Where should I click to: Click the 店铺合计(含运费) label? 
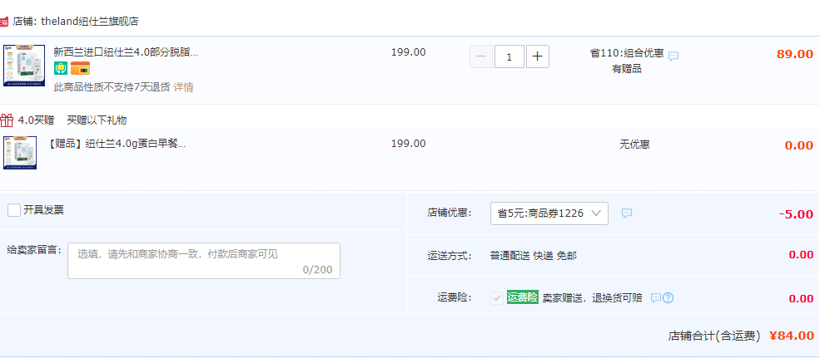pos(714,336)
